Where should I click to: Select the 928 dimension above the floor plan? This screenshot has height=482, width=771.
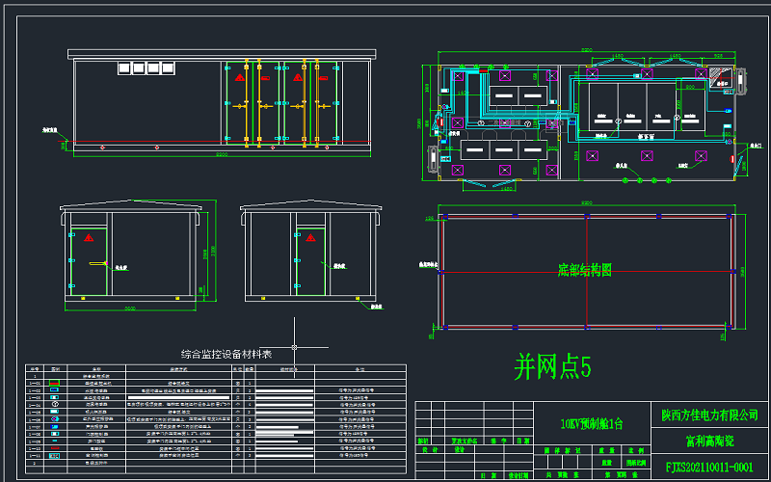(717, 56)
